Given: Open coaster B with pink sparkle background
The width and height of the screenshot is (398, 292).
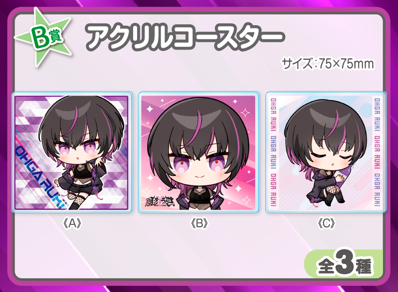Looking at the screenshot, I should point(199,152).
